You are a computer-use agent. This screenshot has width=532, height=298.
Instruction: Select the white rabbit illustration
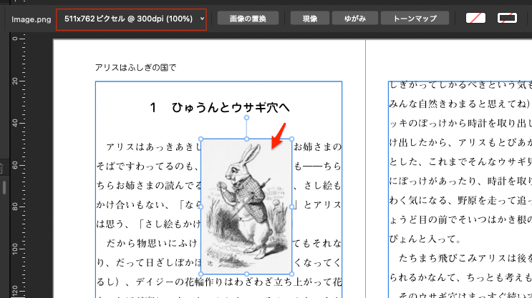(x=246, y=207)
